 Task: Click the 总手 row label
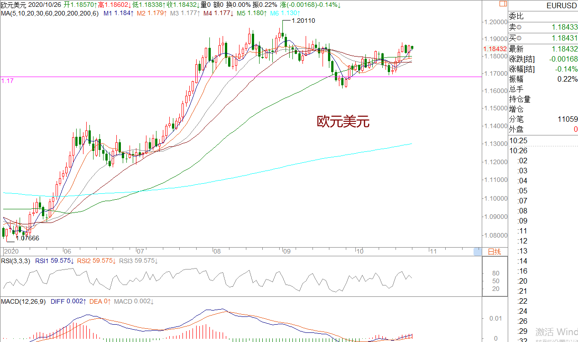516,89
